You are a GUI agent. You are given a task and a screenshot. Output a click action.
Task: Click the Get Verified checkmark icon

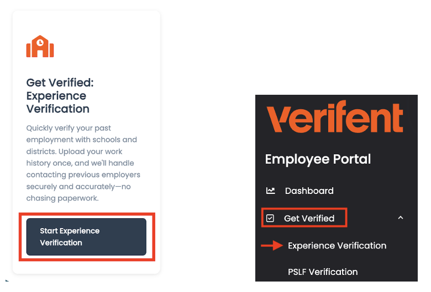pyautogui.click(x=270, y=218)
